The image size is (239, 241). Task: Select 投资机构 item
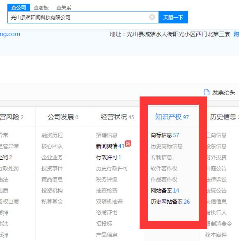[x=52, y=191]
